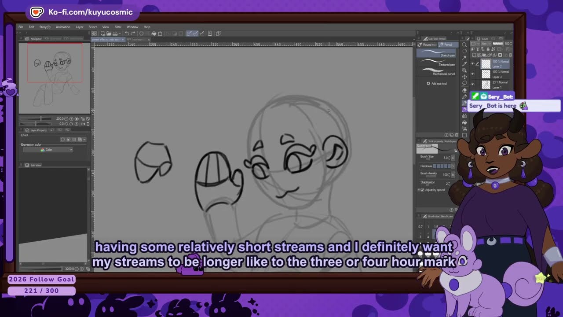Expand the Adjust by speed plus expander
Viewport: 563px width, 317px height.
point(419,190)
